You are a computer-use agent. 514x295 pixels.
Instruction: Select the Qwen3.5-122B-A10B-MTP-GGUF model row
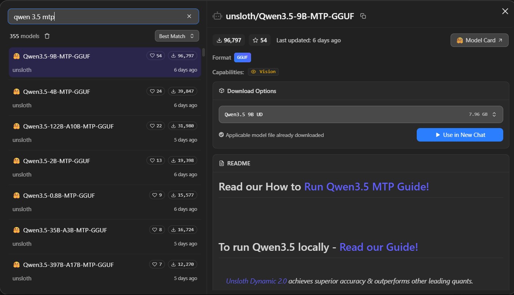105,133
